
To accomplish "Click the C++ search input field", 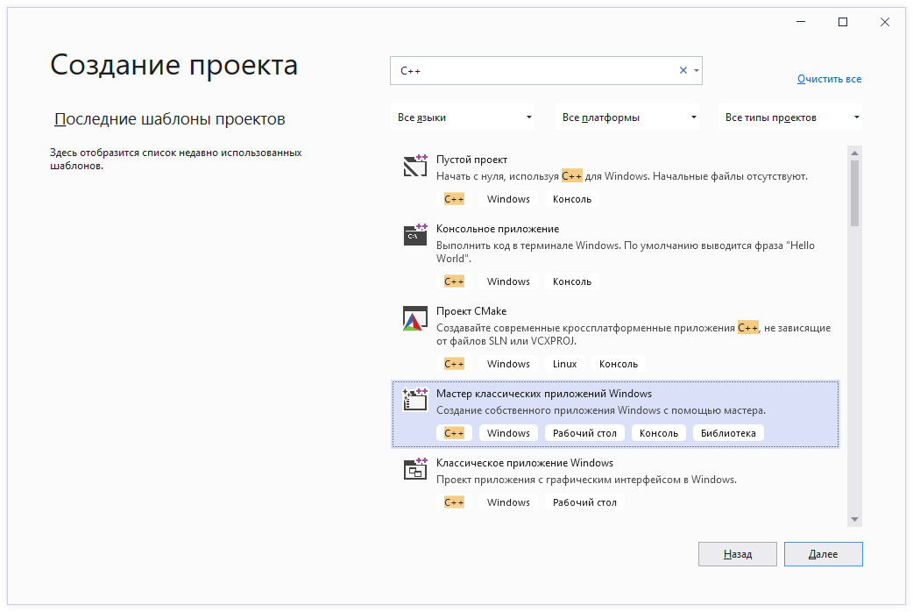I will (x=534, y=71).
